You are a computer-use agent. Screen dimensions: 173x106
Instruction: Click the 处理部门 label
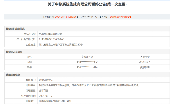[x=31, y=101]
